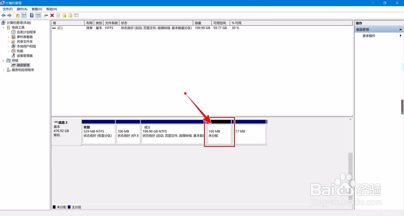Sort by the 文件系统 column header
Image resolution: width=404 pixels, height=216 pixels.
(112, 23)
